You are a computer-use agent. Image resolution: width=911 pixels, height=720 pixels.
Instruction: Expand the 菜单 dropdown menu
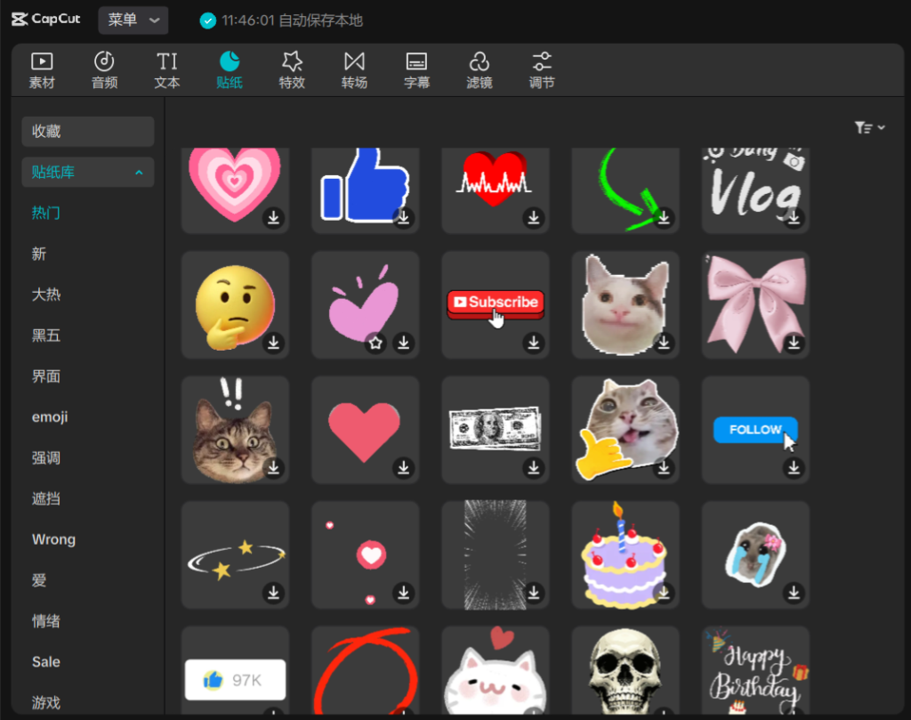(133, 20)
